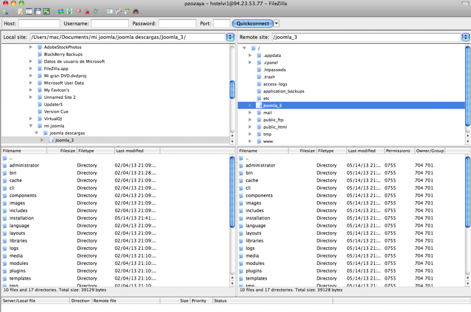The width and height of the screenshot is (471, 312).
Task: Toggle the transfer queue display
Action: (47, 11)
